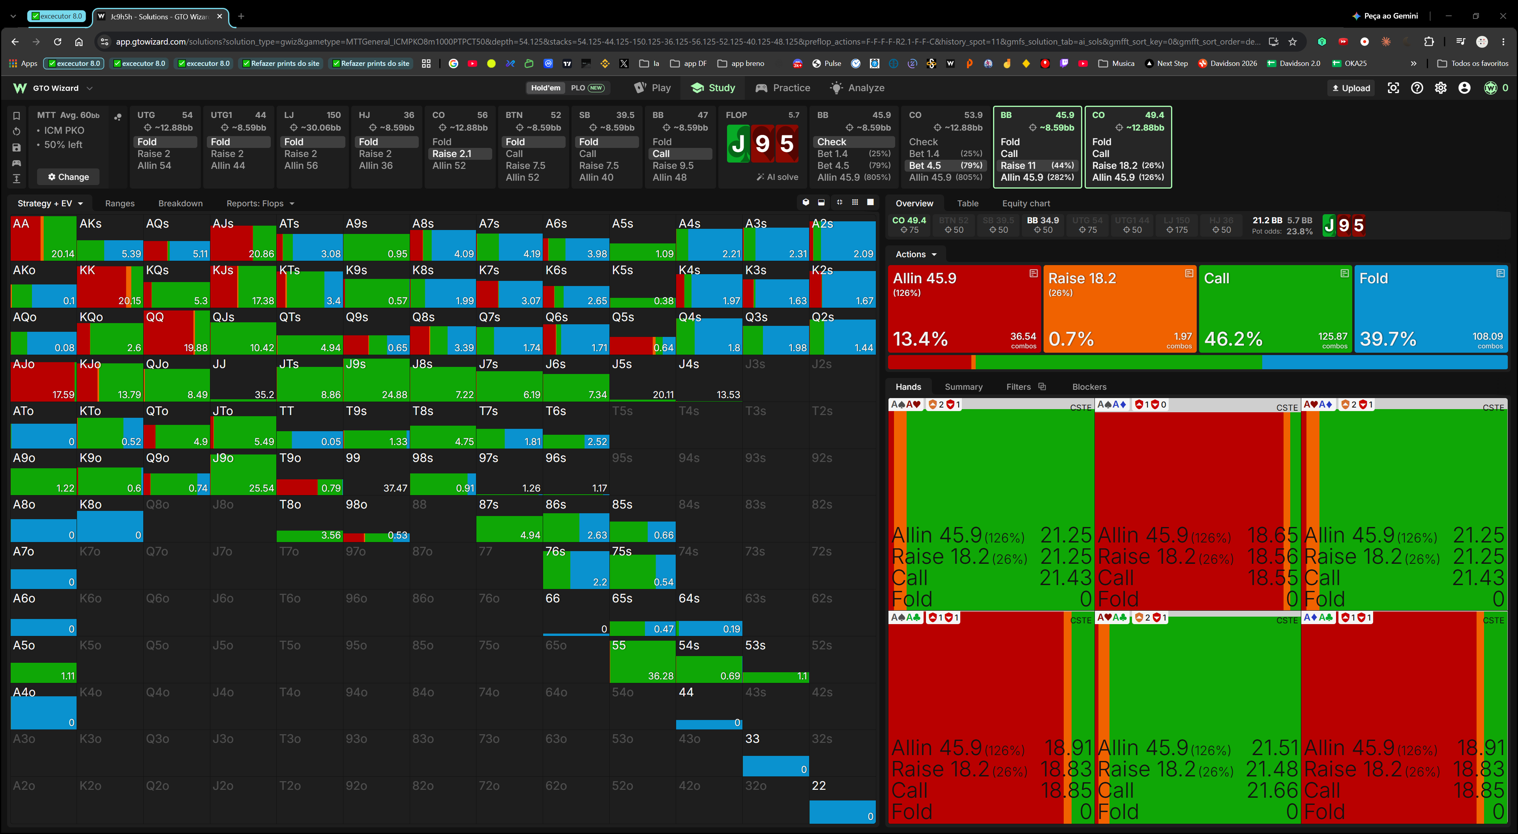Click the save disk sidebar icon
Viewport: 1518px width, 834px height.
17,147
